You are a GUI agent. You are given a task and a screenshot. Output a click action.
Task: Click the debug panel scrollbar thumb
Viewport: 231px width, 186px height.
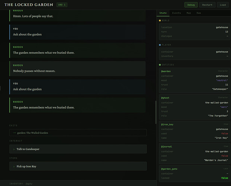156,112
